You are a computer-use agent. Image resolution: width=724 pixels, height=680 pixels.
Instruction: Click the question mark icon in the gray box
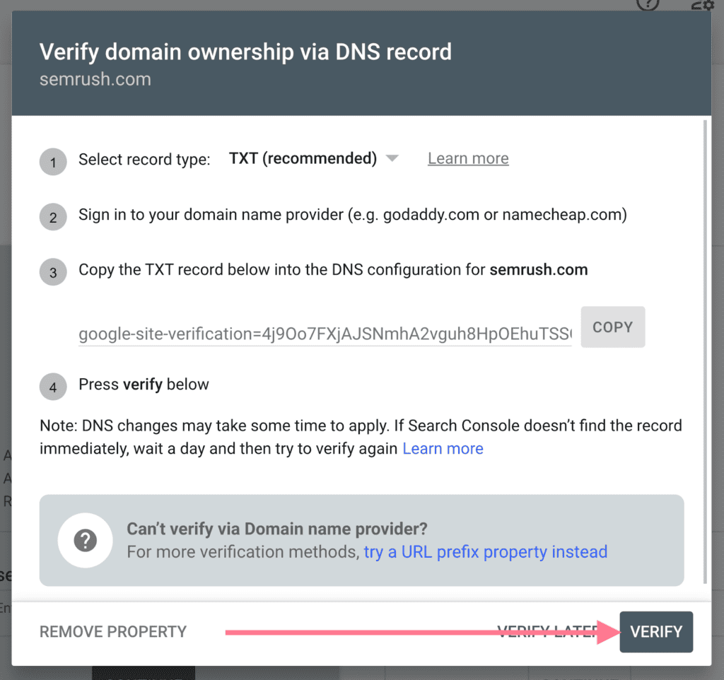pyautogui.click(x=85, y=541)
